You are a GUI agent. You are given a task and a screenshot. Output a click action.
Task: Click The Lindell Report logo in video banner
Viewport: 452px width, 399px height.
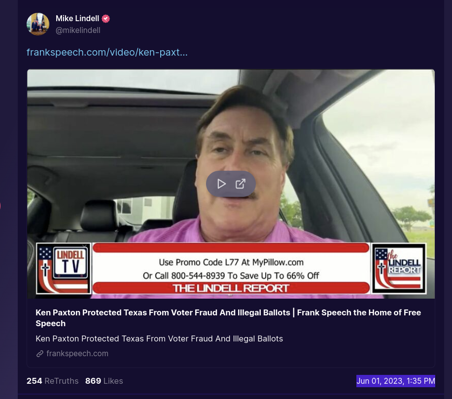[x=399, y=269]
